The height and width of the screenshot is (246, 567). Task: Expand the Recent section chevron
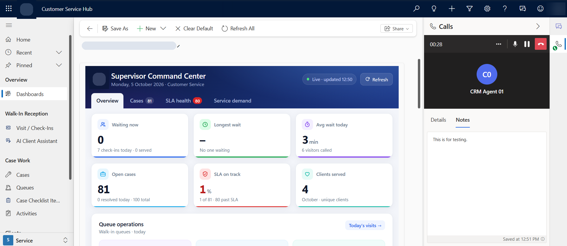click(59, 52)
